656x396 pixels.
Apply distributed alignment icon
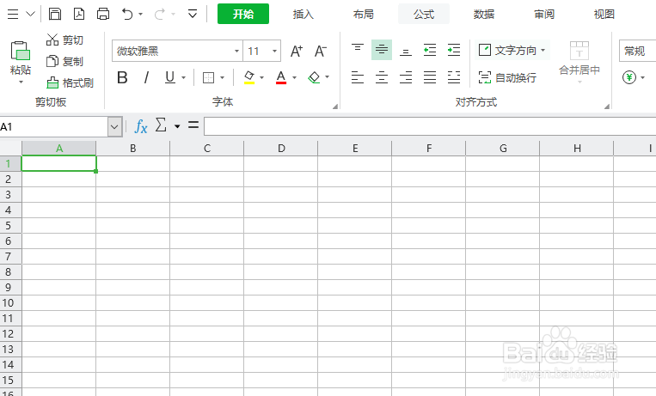(x=454, y=77)
